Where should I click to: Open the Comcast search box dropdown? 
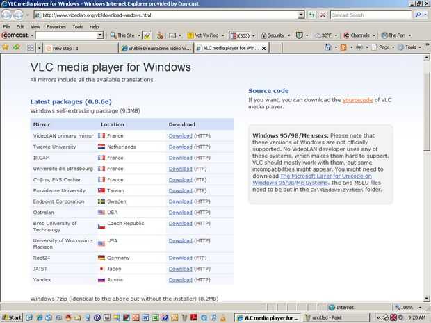[100, 35]
